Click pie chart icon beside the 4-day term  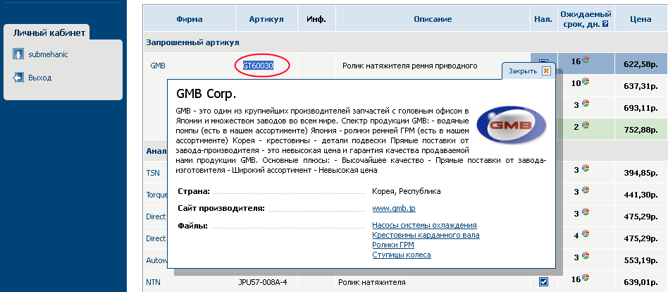click(586, 233)
